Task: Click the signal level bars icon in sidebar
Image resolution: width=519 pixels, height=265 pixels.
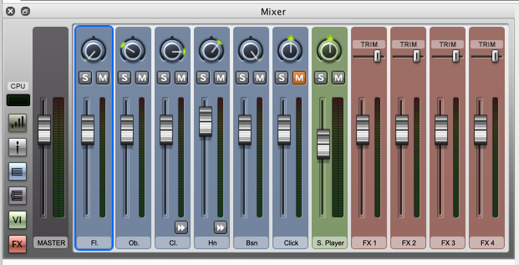Action: (x=18, y=123)
